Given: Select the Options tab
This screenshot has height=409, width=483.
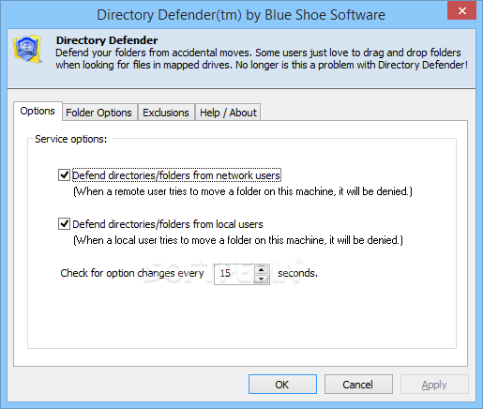Looking at the screenshot, I should (x=38, y=111).
